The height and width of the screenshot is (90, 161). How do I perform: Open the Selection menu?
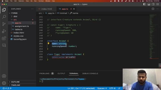click(21, 1)
